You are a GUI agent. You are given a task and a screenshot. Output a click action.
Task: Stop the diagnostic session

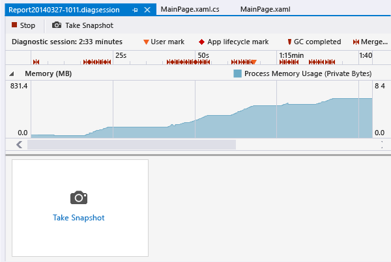[x=23, y=25]
